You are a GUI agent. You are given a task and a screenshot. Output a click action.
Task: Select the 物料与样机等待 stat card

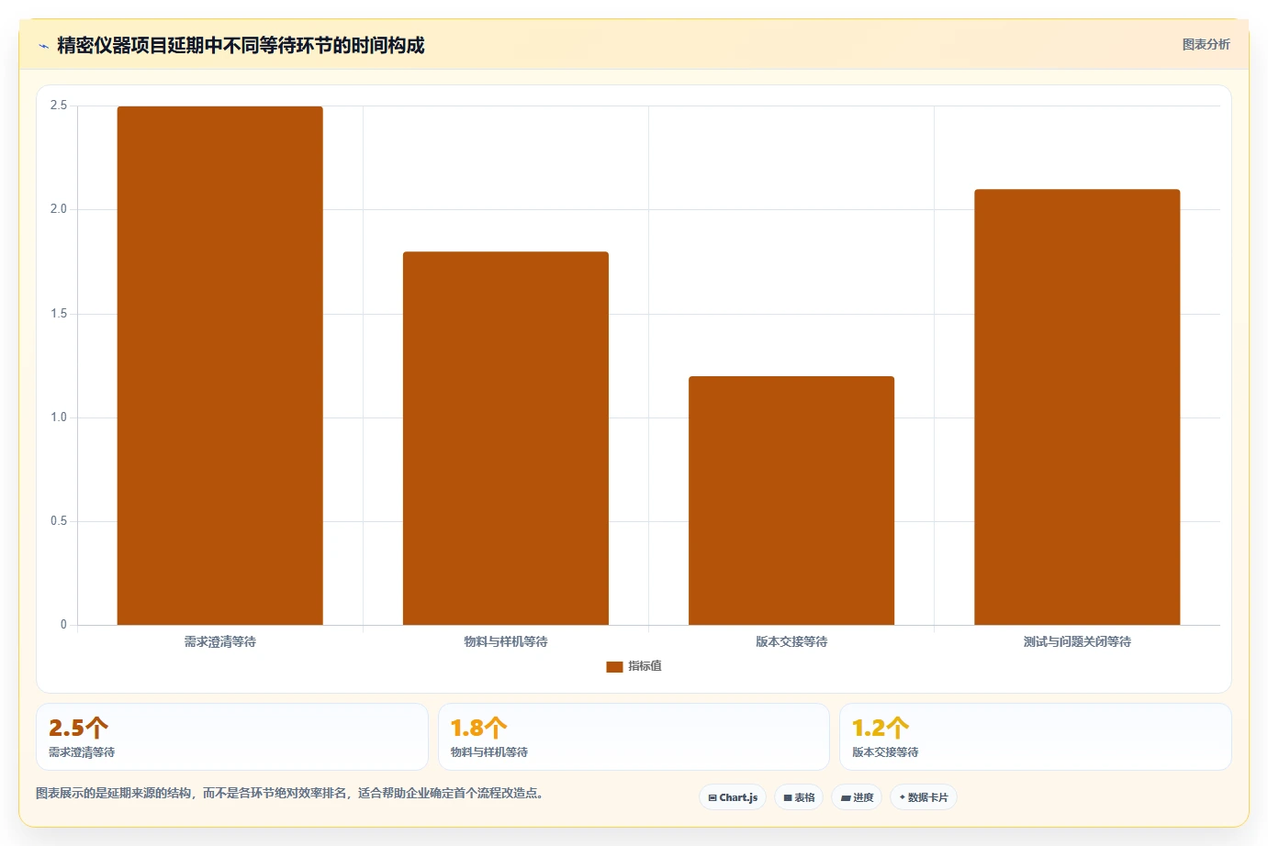pos(634,737)
